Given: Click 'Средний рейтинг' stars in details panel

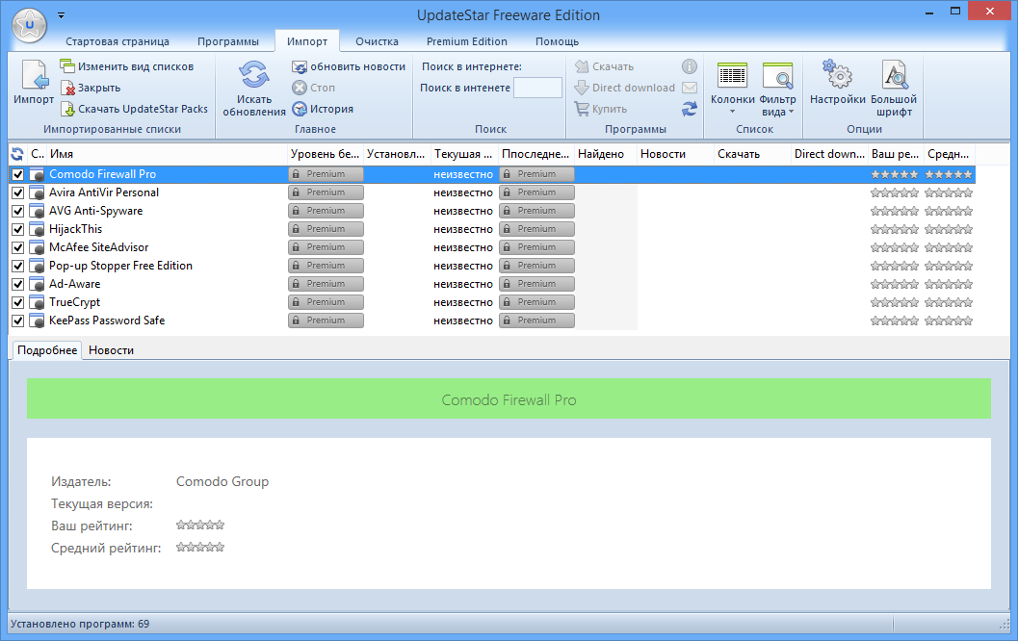Looking at the screenshot, I should pyautogui.click(x=200, y=547).
